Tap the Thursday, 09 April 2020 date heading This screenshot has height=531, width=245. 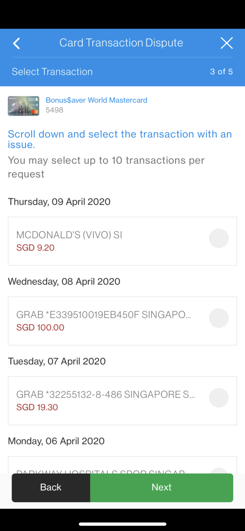pyautogui.click(x=59, y=202)
